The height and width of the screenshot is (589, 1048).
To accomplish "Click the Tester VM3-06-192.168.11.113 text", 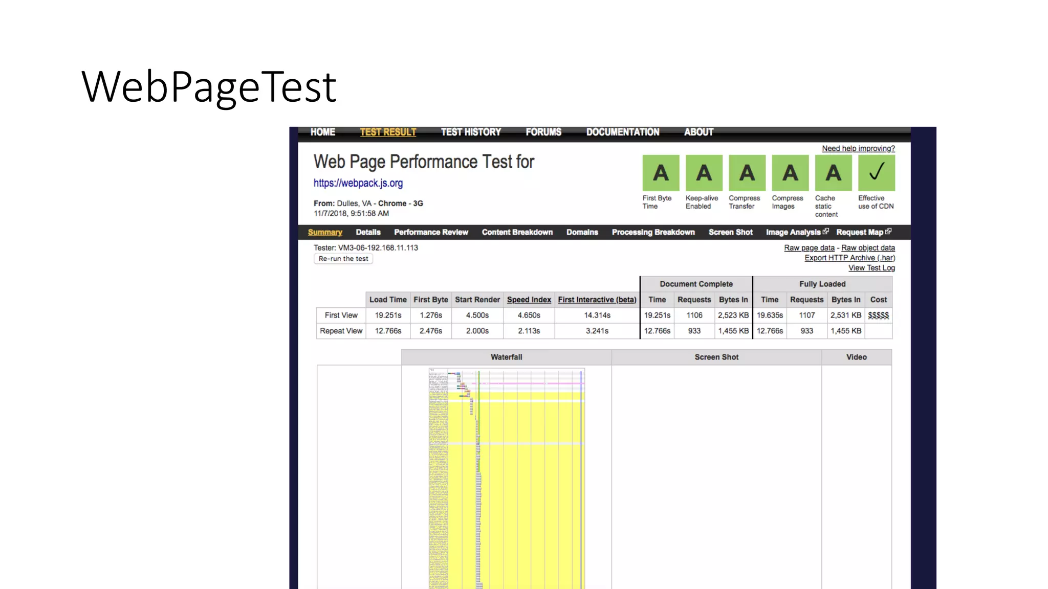I will point(366,247).
